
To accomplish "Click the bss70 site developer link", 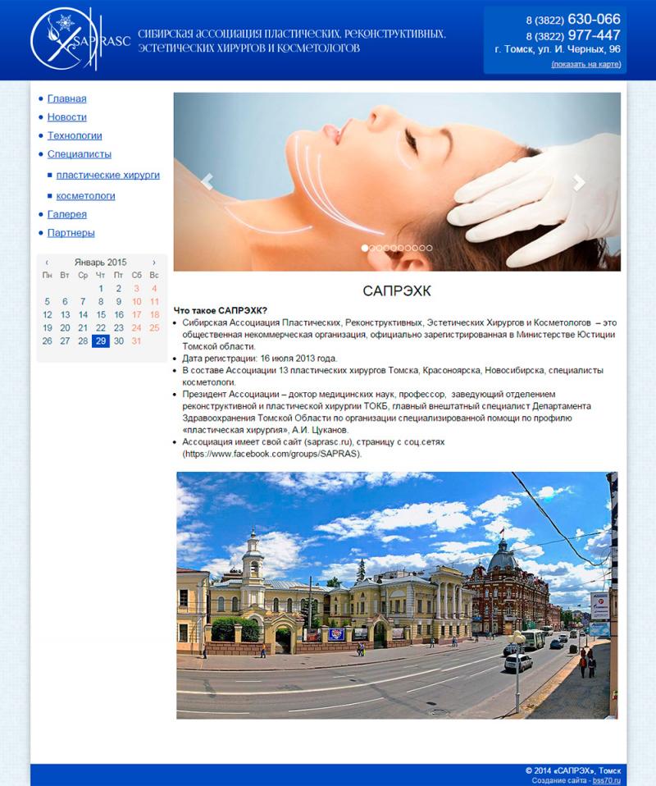I will [x=606, y=782].
